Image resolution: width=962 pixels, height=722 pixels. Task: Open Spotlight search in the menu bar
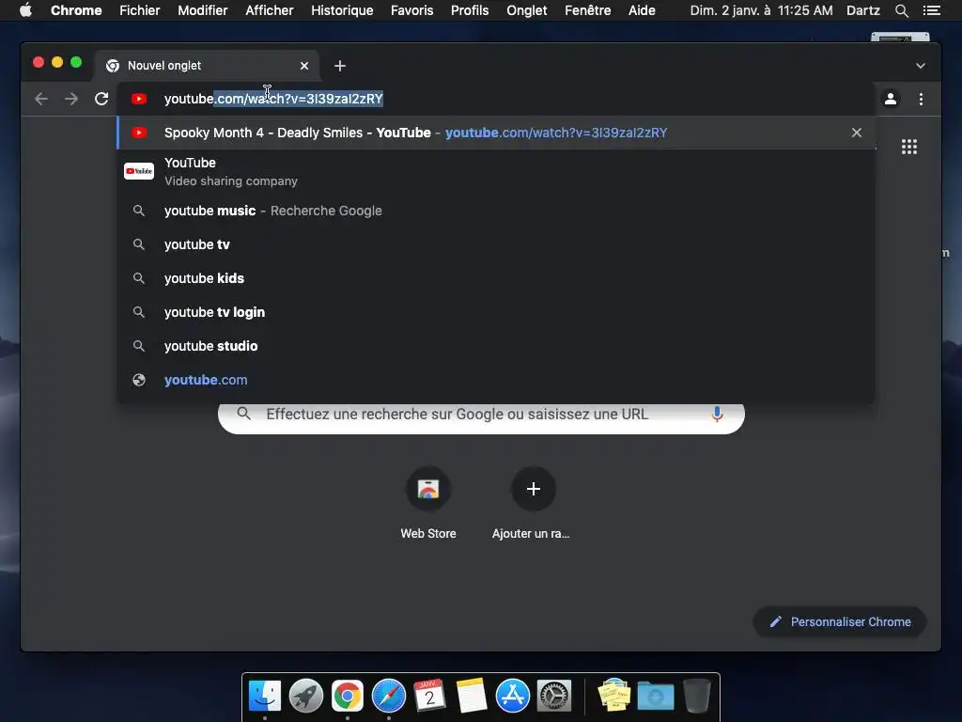pos(901,10)
